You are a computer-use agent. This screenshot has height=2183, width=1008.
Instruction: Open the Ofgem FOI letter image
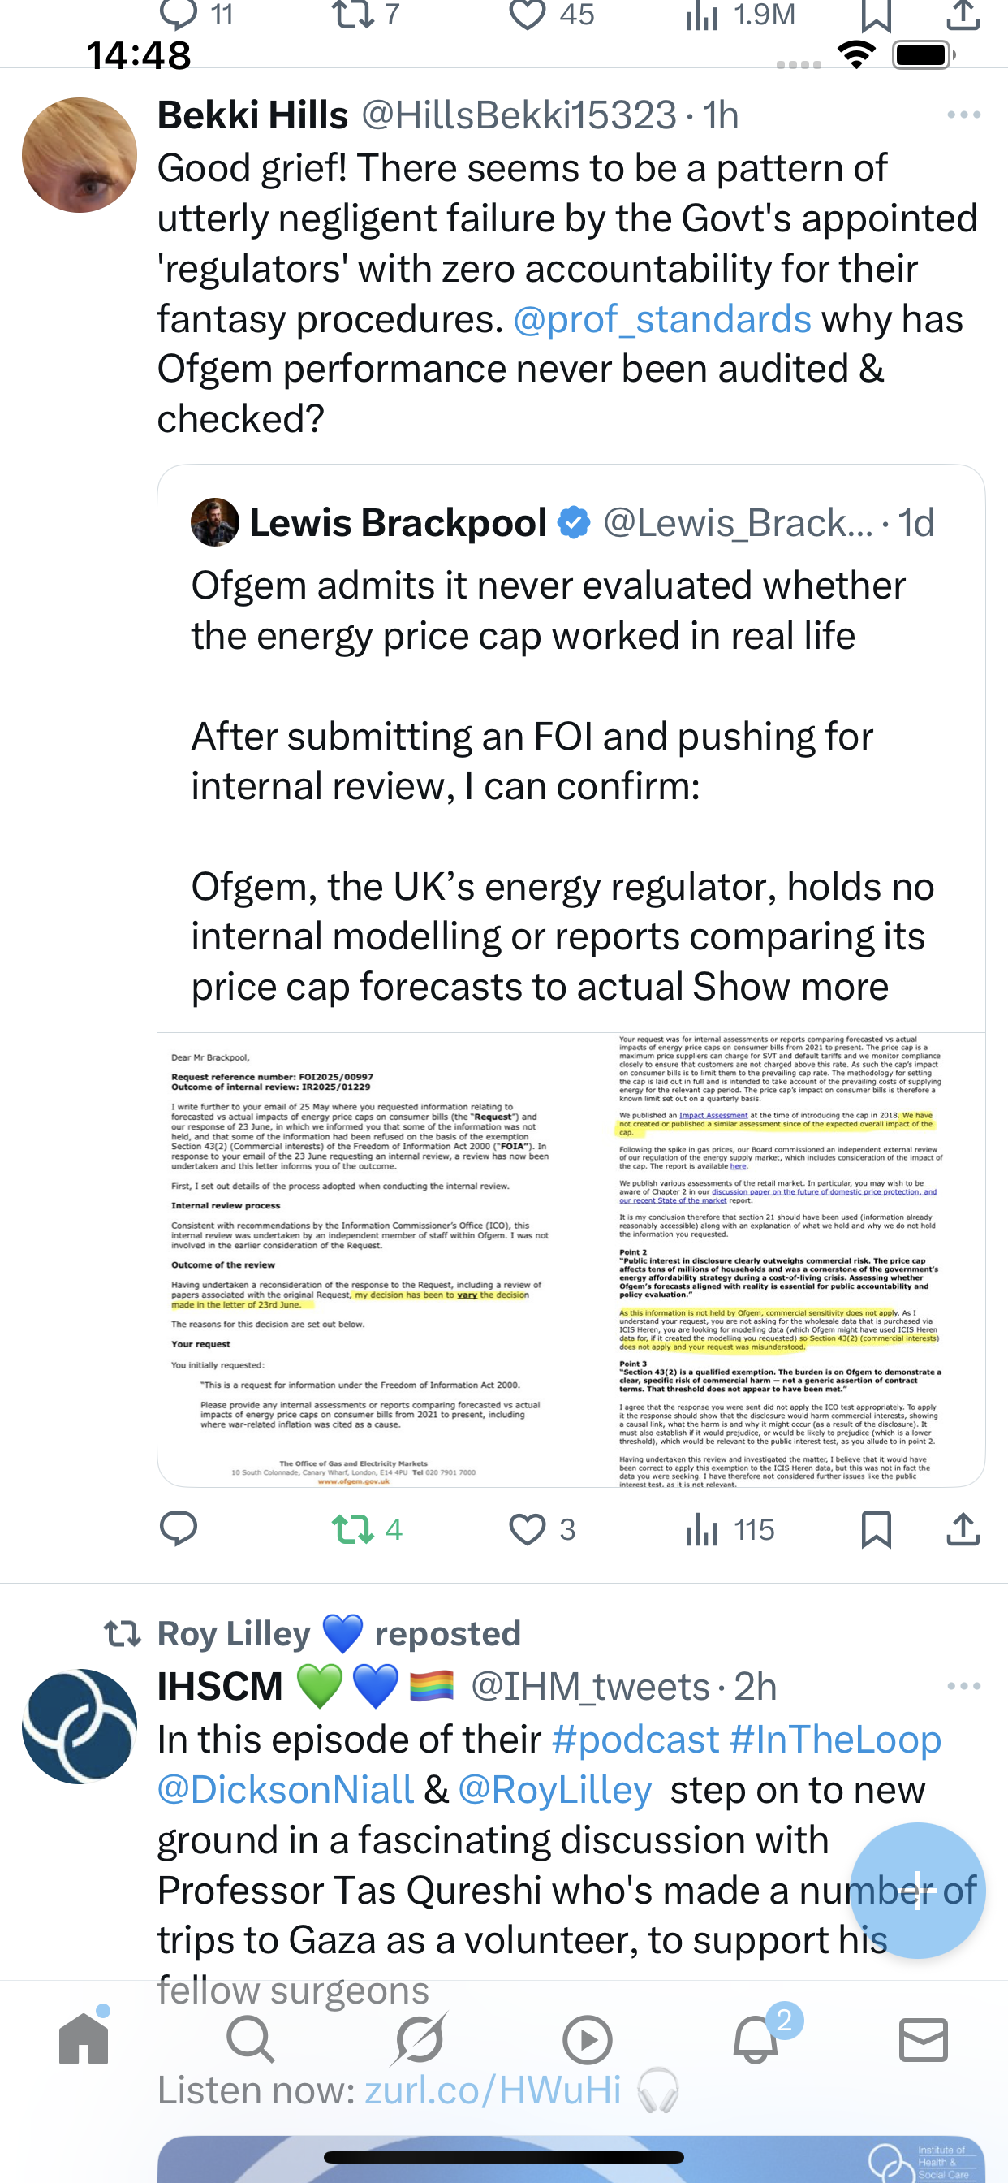tap(570, 1259)
